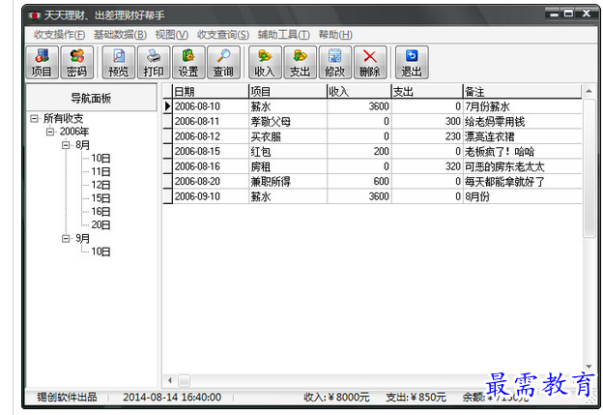Select the 红包 row cell
The width and height of the screenshot is (603, 415).
288,152
